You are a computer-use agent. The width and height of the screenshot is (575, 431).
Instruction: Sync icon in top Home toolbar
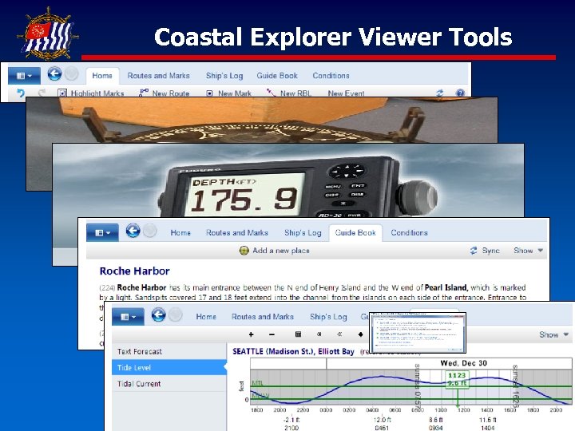[x=440, y=93]
